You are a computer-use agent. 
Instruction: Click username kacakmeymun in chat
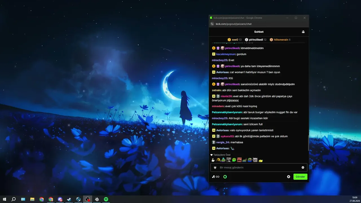pos(226,54)
